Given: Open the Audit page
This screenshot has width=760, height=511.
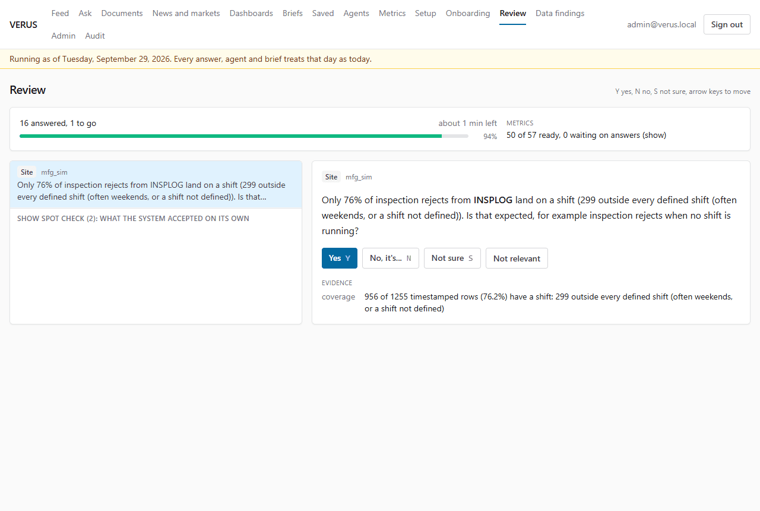Looking at the screenshot, I should (95, 36).
